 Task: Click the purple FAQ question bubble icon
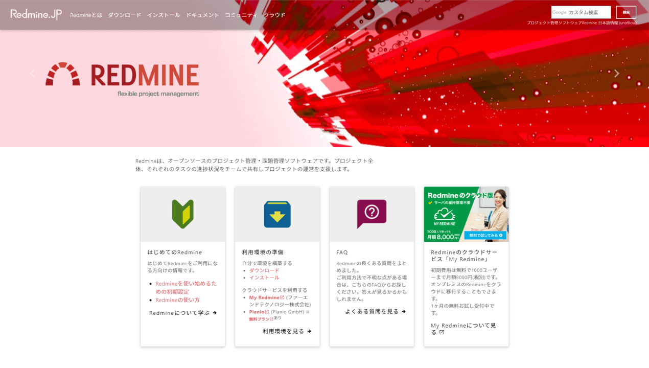(372, 214)
